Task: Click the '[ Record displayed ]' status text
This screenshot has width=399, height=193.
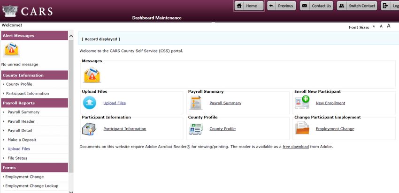Action: (x=101, y=39)
